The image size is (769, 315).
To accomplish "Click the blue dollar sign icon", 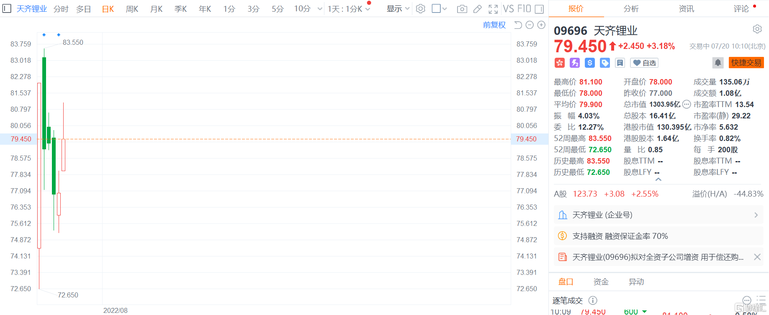I will pos(590,63).
